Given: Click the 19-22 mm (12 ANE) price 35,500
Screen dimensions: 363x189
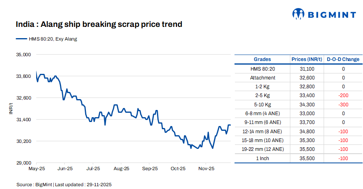Looking at the screenshot, I should point(307,149).
